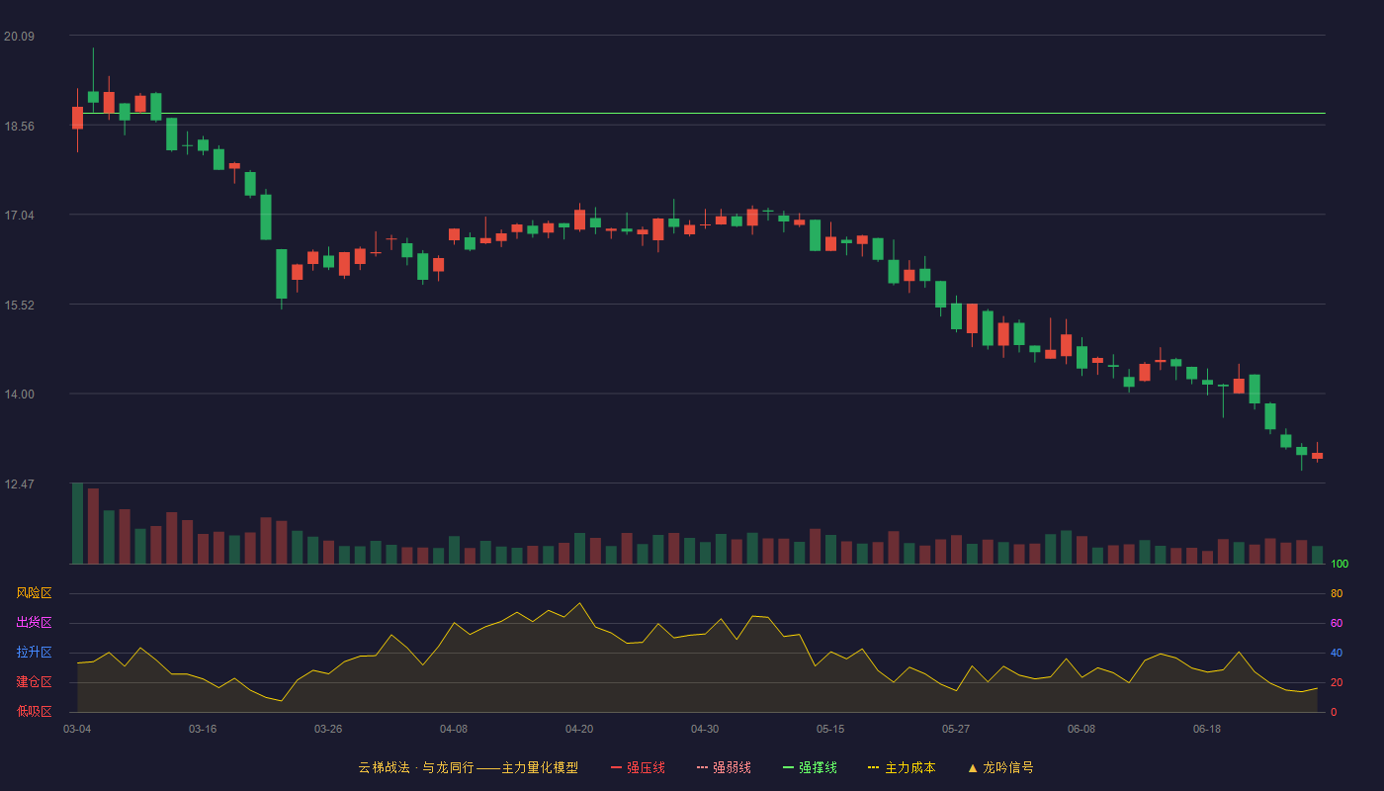Image resolution: width=1384 pixels, height=791 pixels.
Task: Click the 20.09 price axis label
Action: (19, 37)
